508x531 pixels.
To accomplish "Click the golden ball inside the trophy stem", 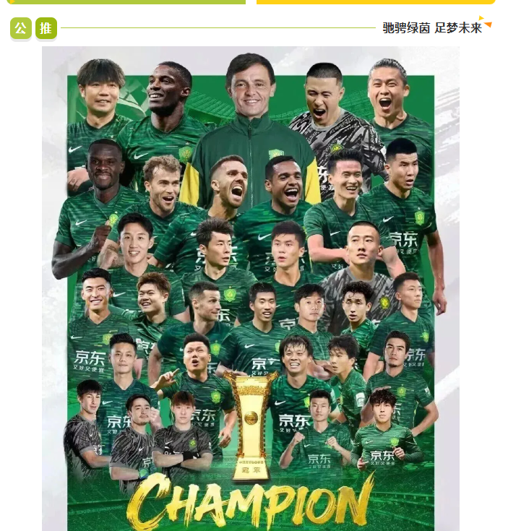I will (x=251, y=418).
